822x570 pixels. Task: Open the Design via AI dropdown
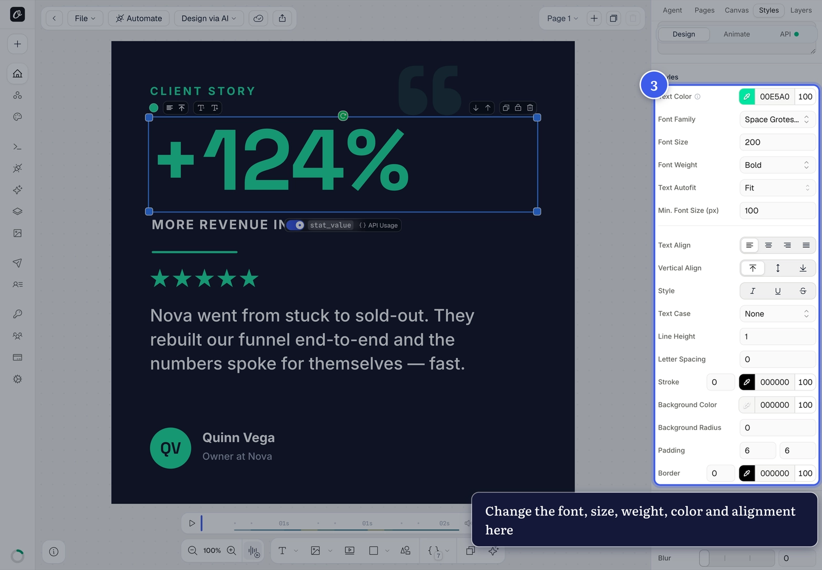[209, 18]
